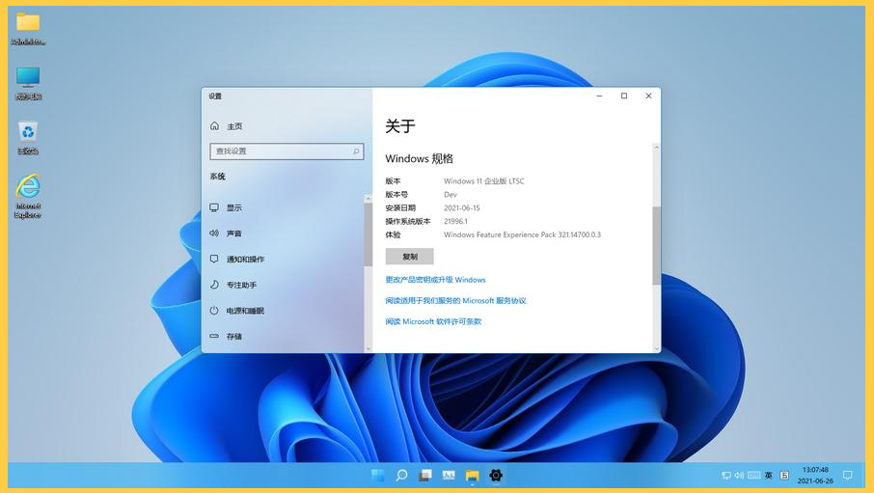874x493 pixels.
Task: Open the Recycle Bin desktop icon
Action: click(x=28, y=138)
